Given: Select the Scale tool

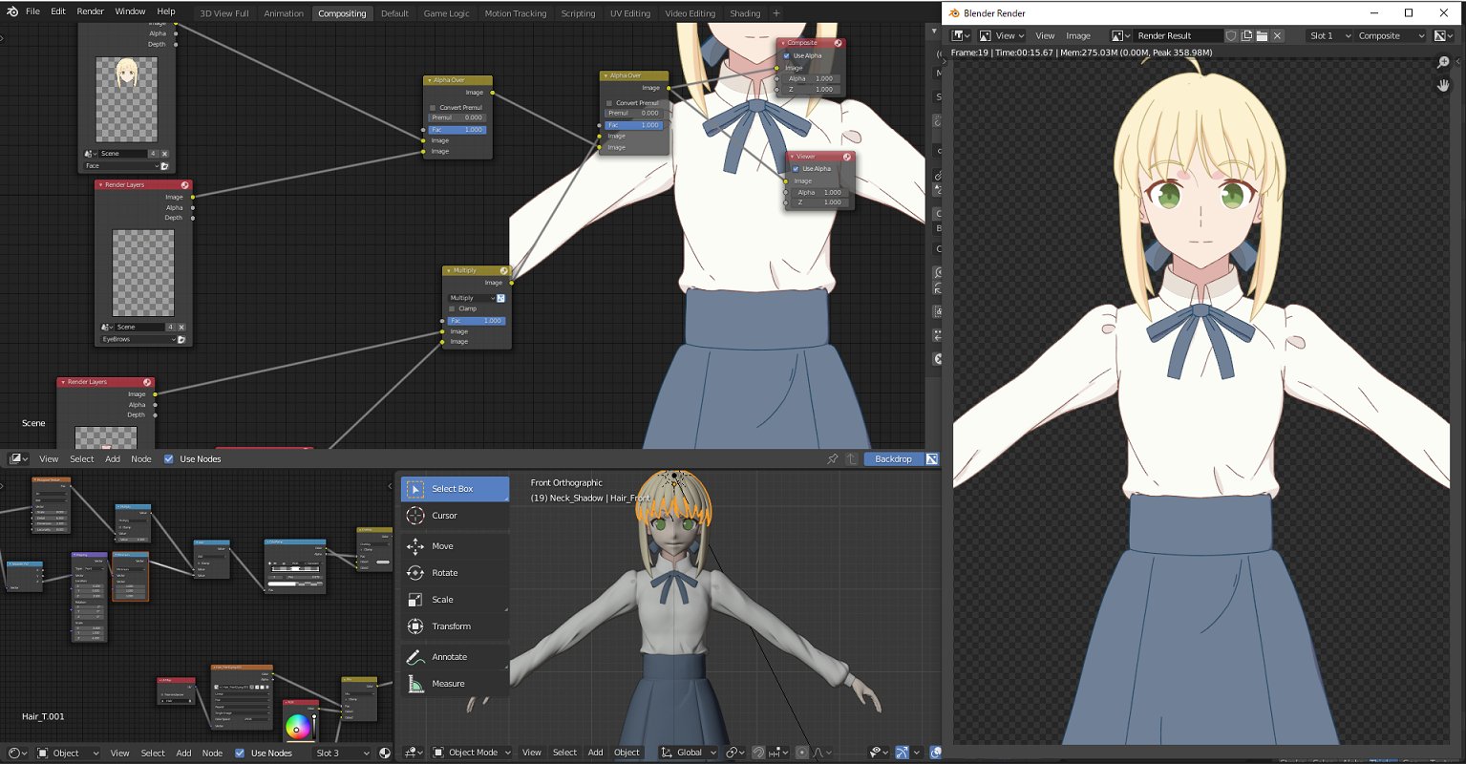Looking at the screenshot, I should (455, 600).
